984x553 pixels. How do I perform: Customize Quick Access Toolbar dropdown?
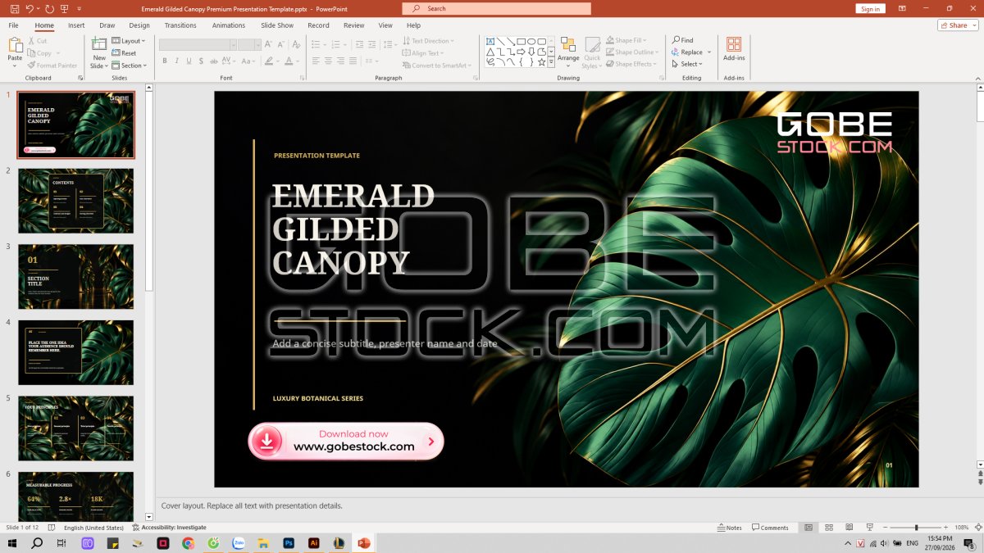pos(80,9)
